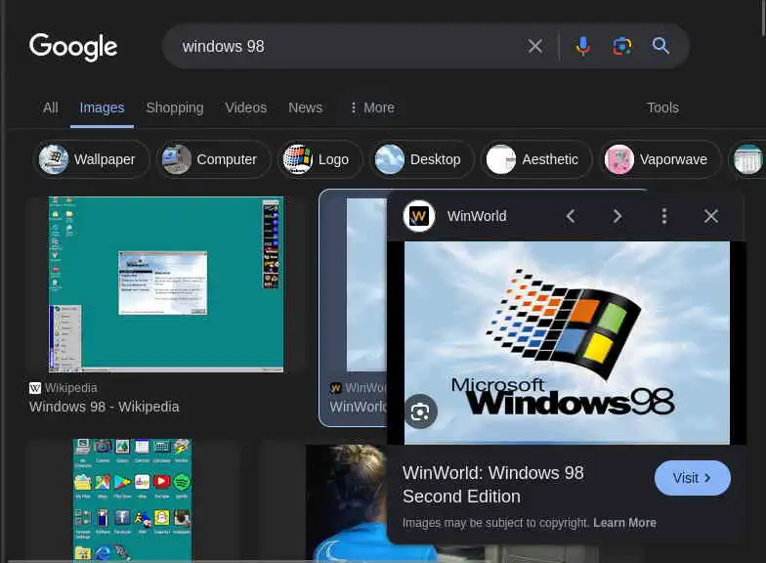
Task: Filter by the Vaporwave chip
Action: [x=660, y=159]
